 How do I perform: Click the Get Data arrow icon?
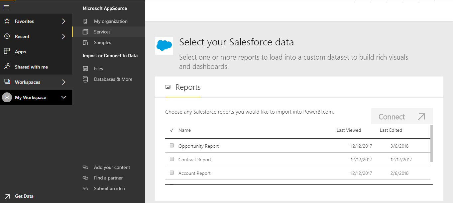[7, 196]
